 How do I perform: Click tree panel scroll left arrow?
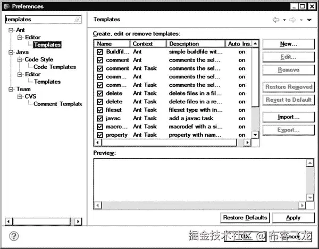9,221
